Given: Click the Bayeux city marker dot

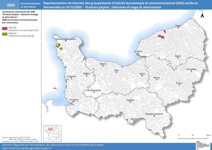Looking at the screenshot, I should tap(103, 66).
